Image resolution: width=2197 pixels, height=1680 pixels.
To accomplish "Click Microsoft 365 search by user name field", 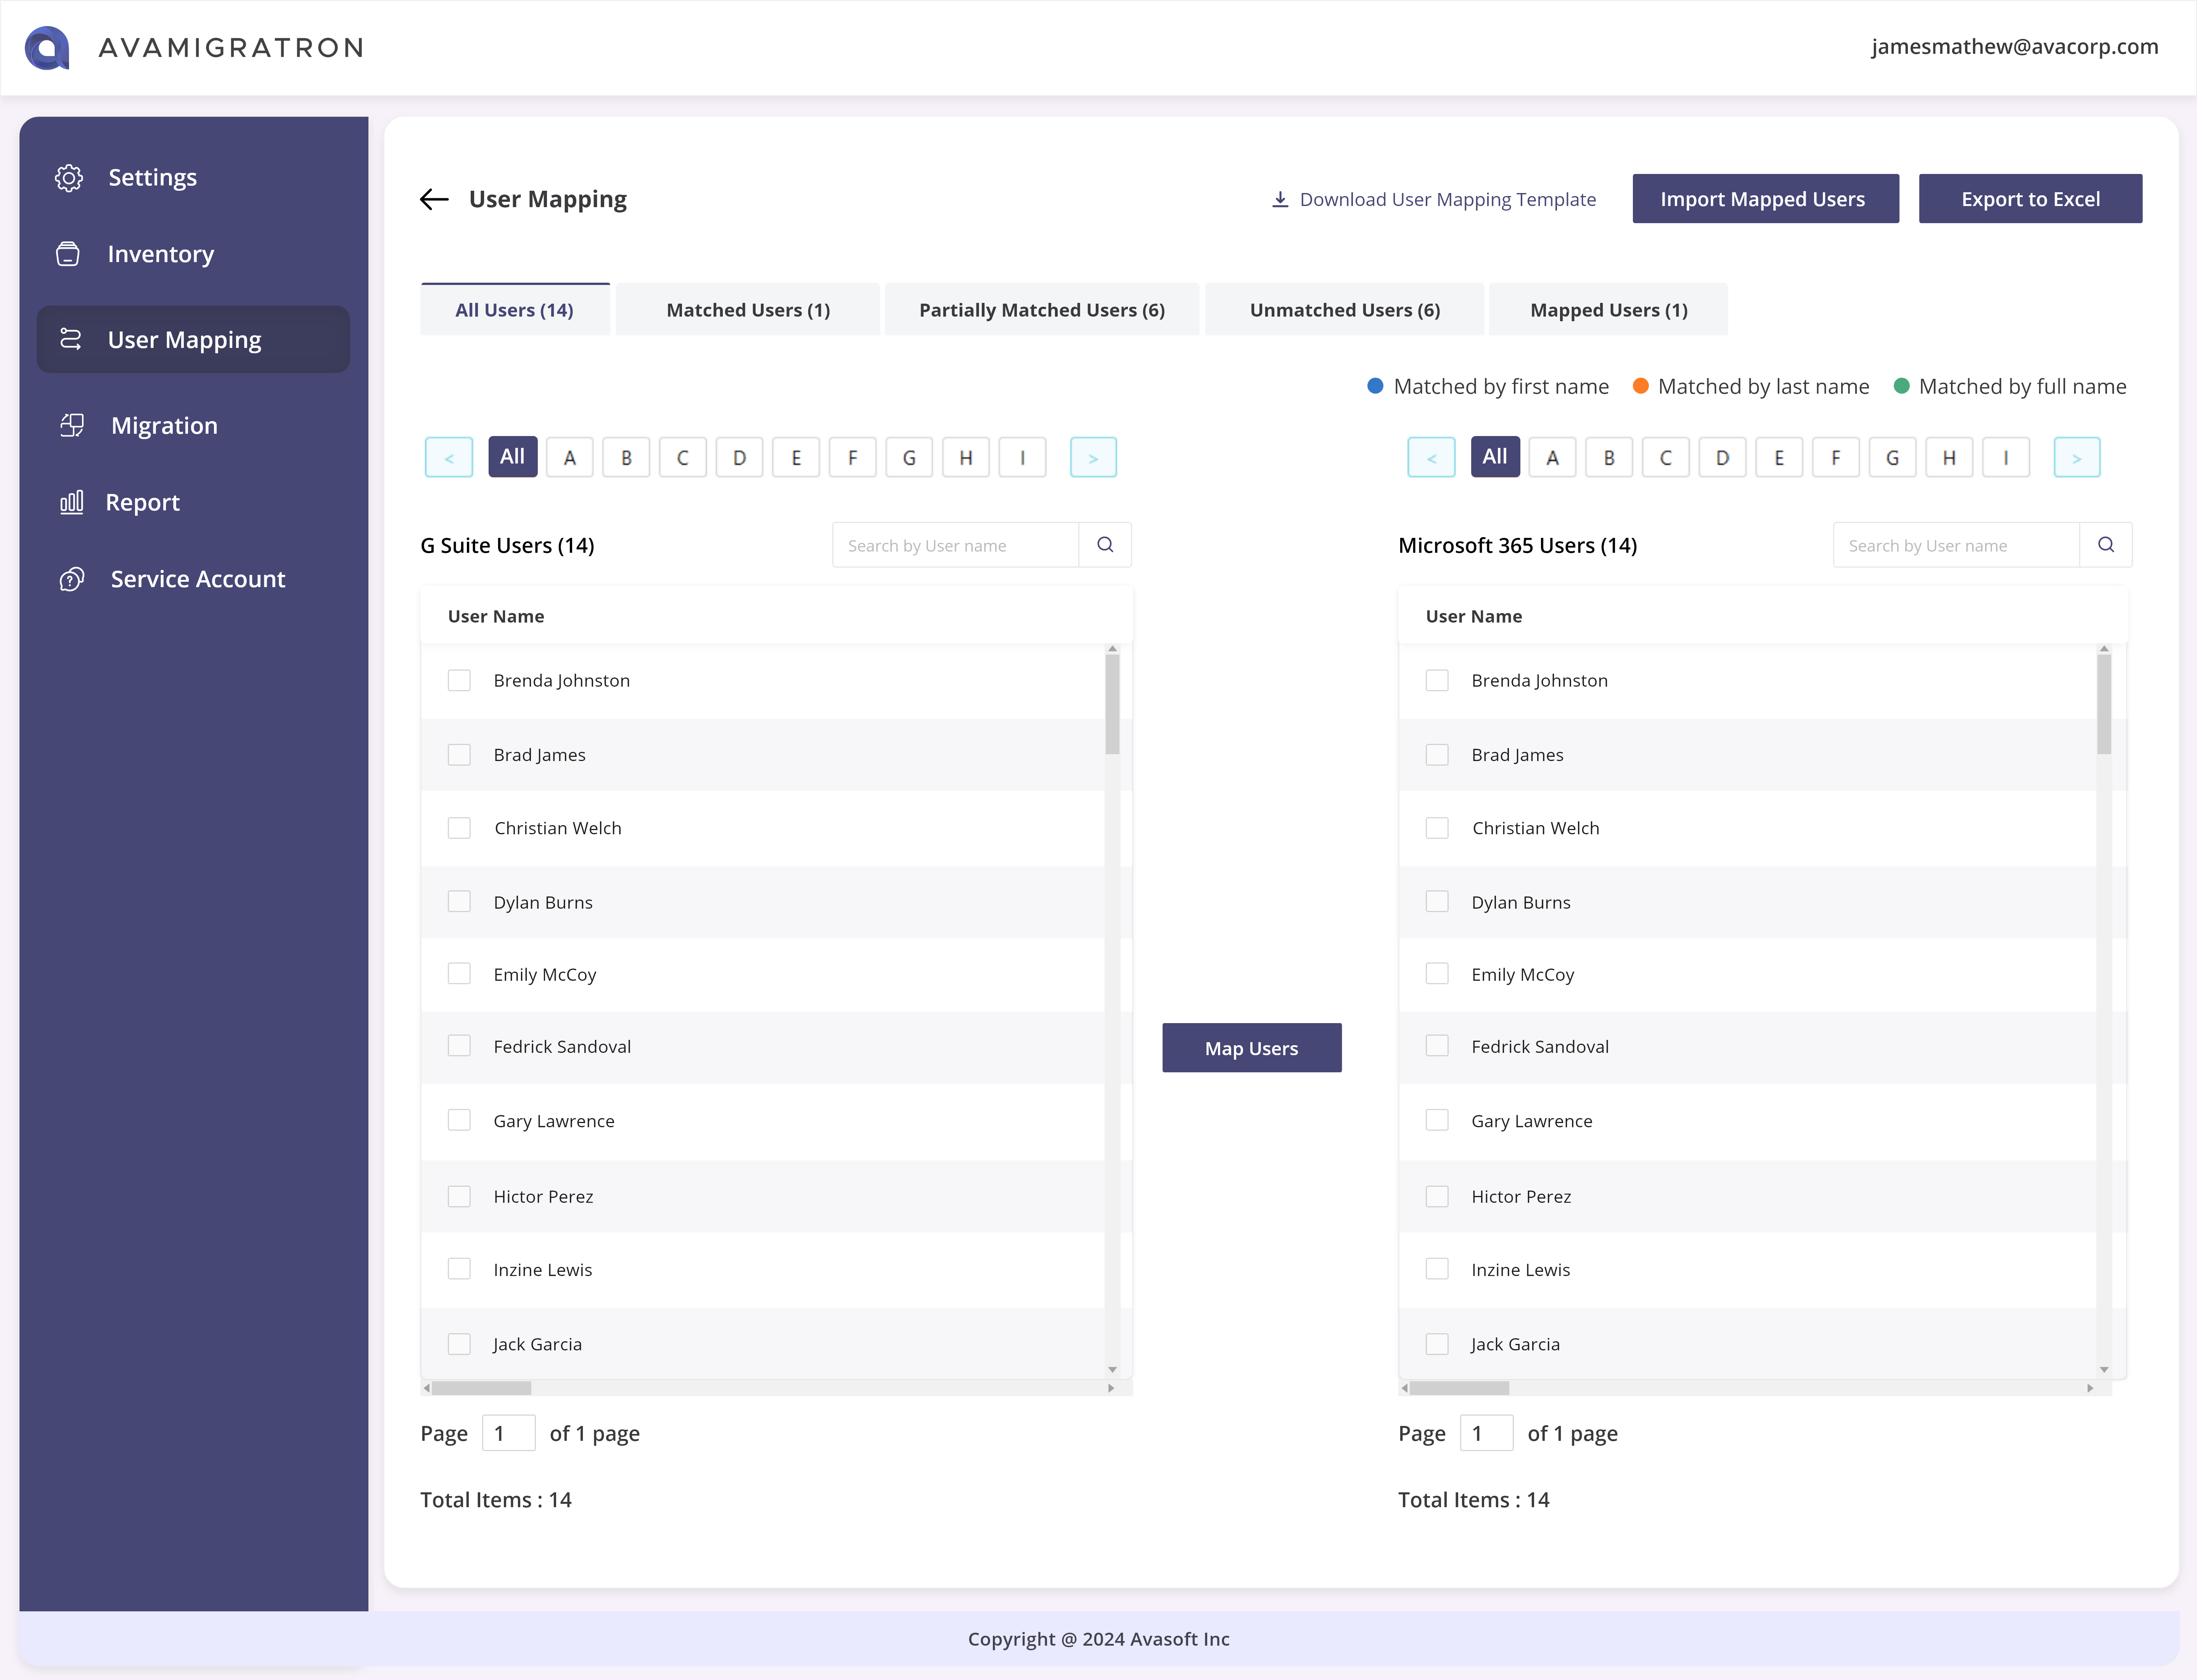I will pyautogui.click(x=1957, y=545).
